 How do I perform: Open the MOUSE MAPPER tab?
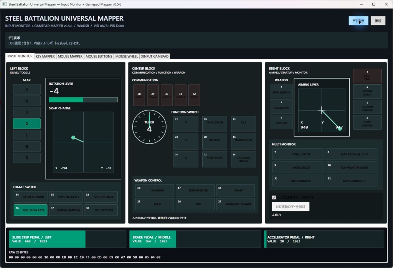[70, 56]
